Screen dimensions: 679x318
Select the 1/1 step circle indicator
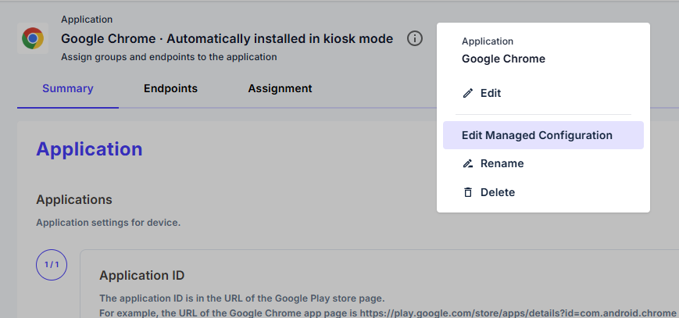coord(52,265)
